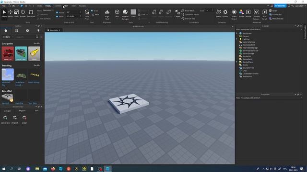
Task: Open Toolbox Creations lightbulb tab
Action: point(38,31)
